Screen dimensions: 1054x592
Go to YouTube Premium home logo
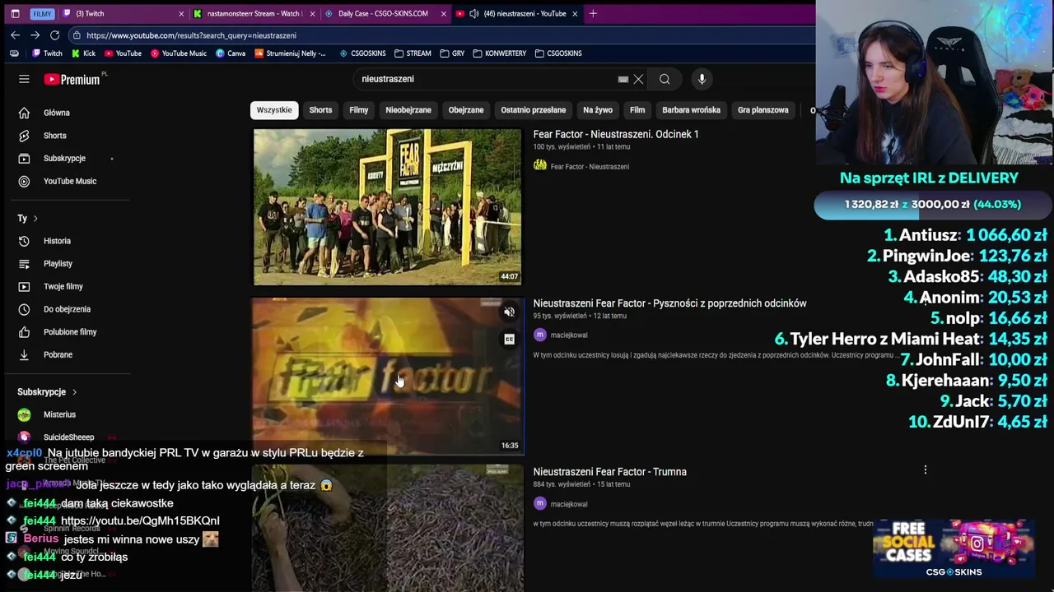pos(72,79)
